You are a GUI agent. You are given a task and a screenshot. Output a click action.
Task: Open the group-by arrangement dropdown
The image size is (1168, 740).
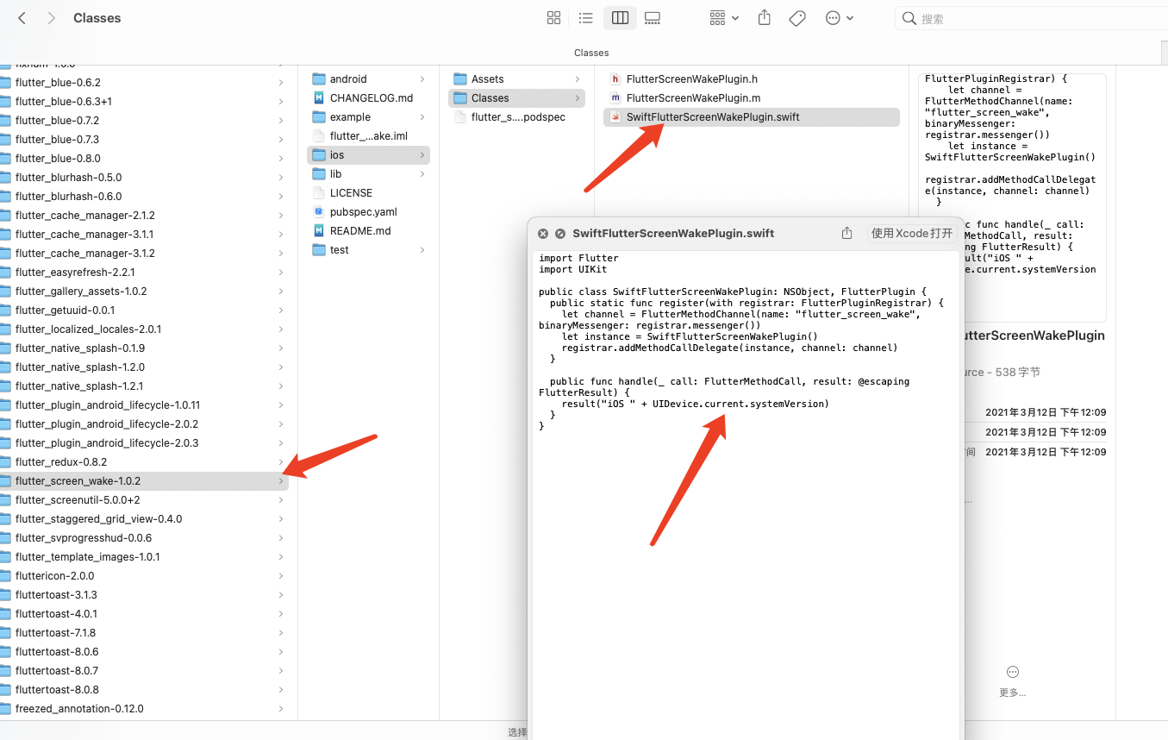pos(724,18)
